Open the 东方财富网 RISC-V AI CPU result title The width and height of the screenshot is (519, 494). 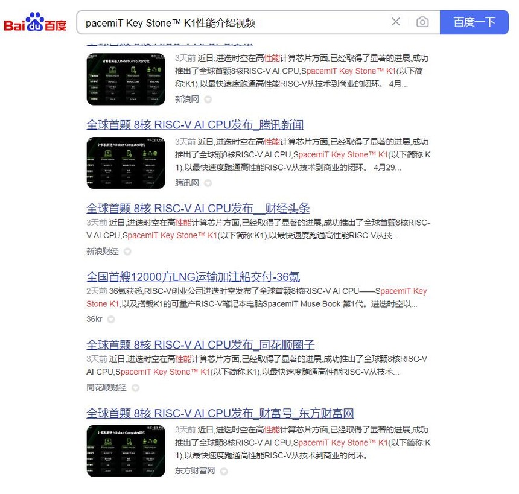click(220, 413)
